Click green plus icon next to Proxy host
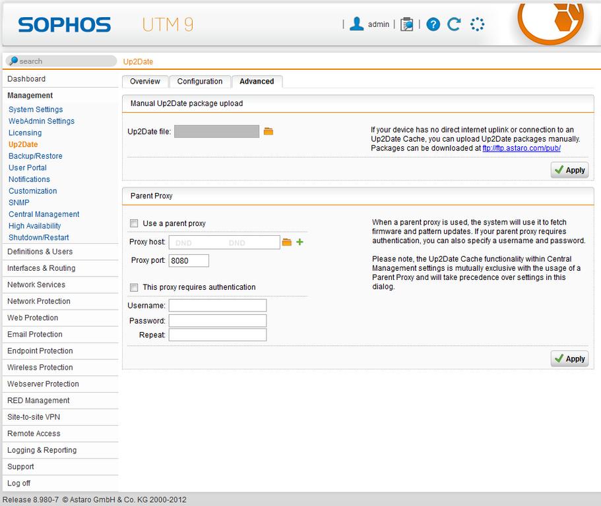 click(x=300, y=242)
